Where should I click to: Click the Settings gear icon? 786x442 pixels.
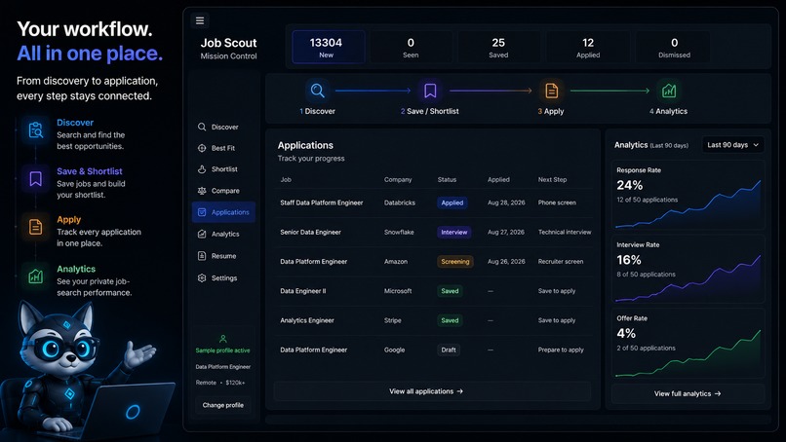202,277
